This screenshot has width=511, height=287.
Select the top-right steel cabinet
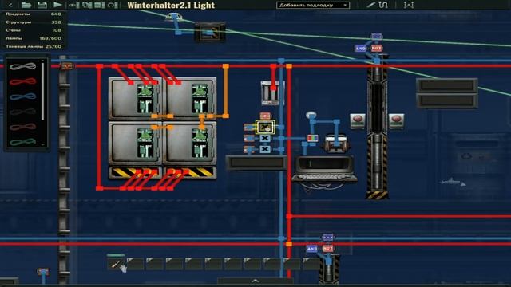pyautogui.click(x=189, y=99)
